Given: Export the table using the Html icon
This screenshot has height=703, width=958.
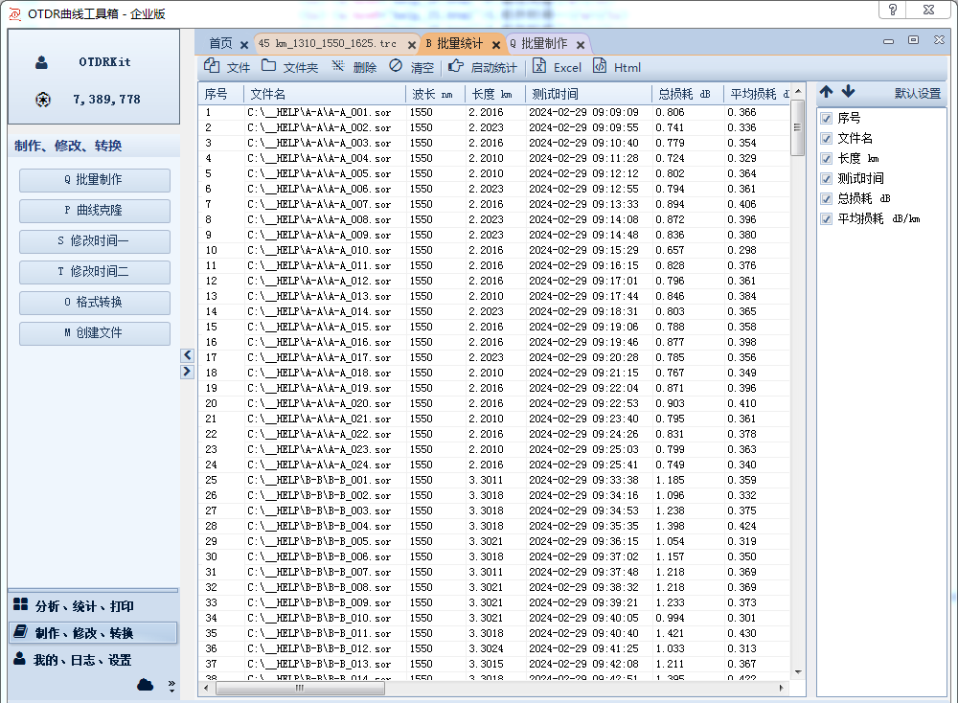Looking at the screenshot, I should pyautogui.click(x=600, y=67).
